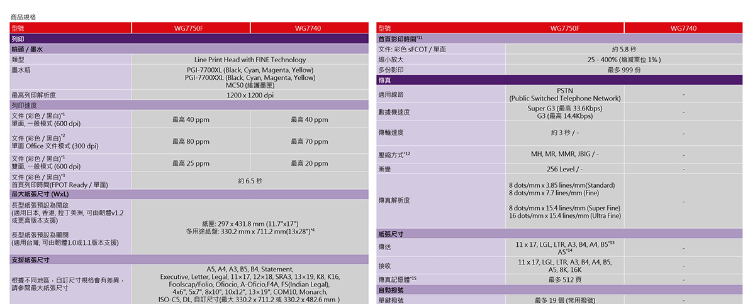Select the 傳真解析度 row label
Image resolution: width=755 pixels, height=304 pixels.
(x=394, y=200)
